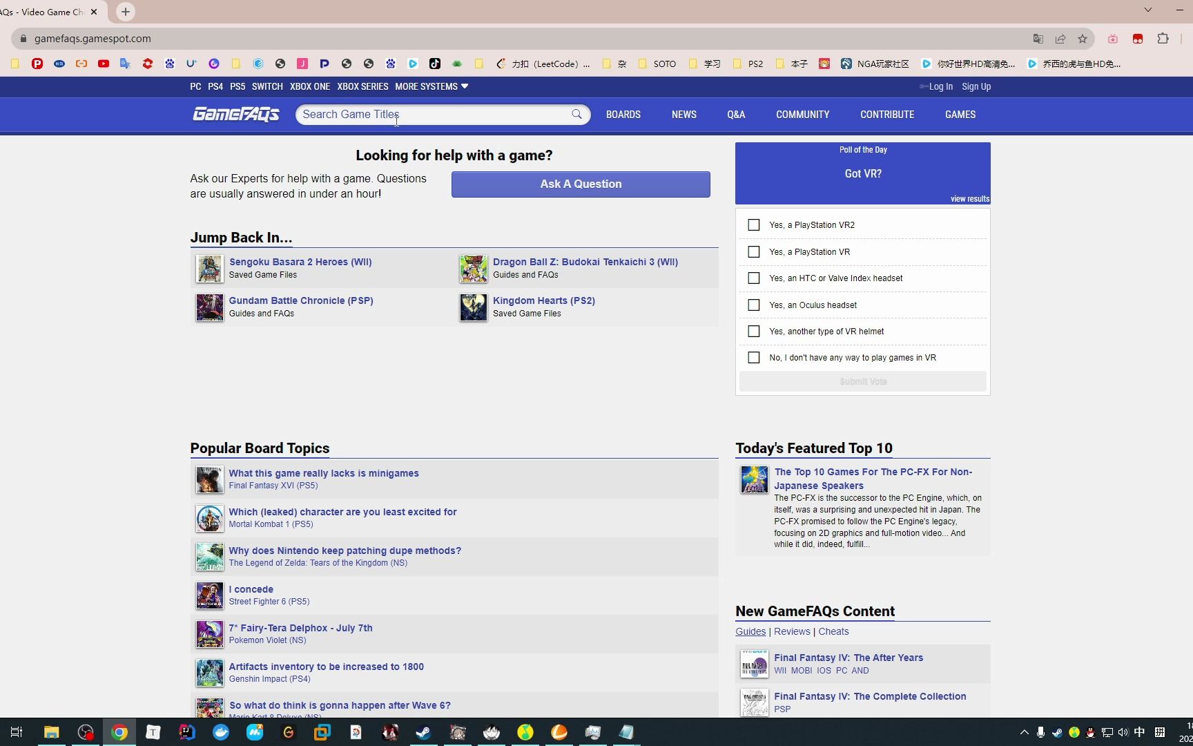View results of the poll
The height and width of the screenshot is (746, 1193).
(x=970, y=199)
